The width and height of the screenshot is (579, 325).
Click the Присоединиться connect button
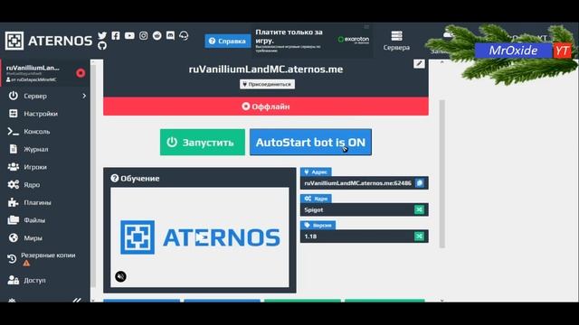tap(267, 84)
